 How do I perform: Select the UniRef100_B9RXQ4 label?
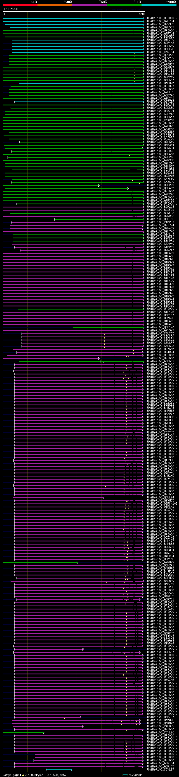click(160, 148)
